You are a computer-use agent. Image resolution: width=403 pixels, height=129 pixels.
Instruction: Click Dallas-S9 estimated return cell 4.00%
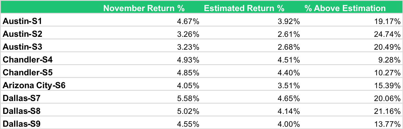point(288,124)
